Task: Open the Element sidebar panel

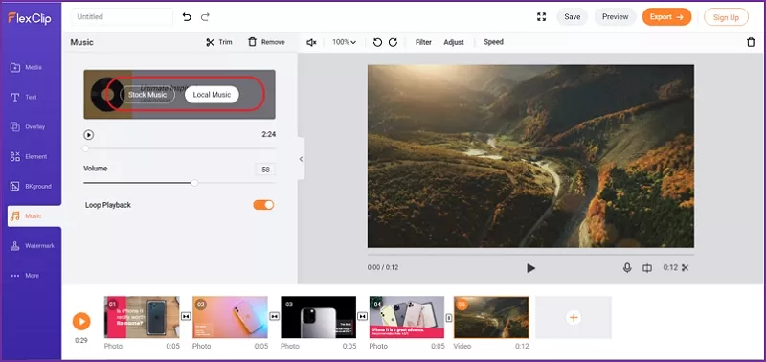Action: click(x=29, y=157)
